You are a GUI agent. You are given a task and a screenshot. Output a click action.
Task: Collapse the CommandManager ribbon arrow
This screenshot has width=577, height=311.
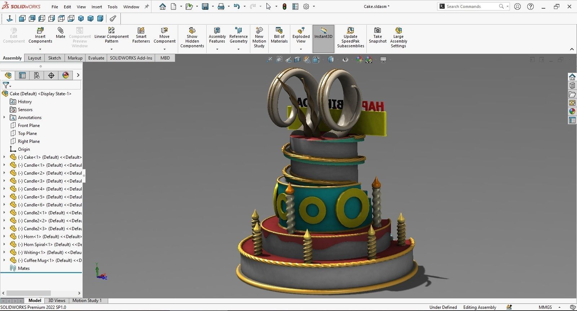572,49
